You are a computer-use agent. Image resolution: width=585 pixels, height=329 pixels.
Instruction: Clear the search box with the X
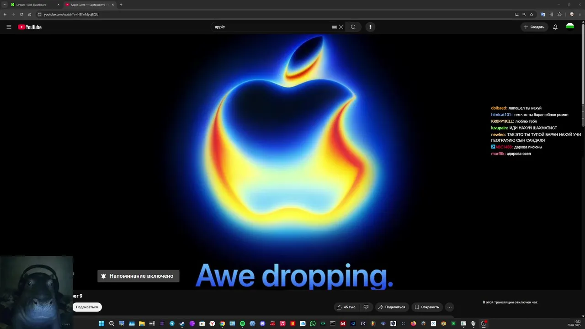pyautogui.click(x=341, y=27)
